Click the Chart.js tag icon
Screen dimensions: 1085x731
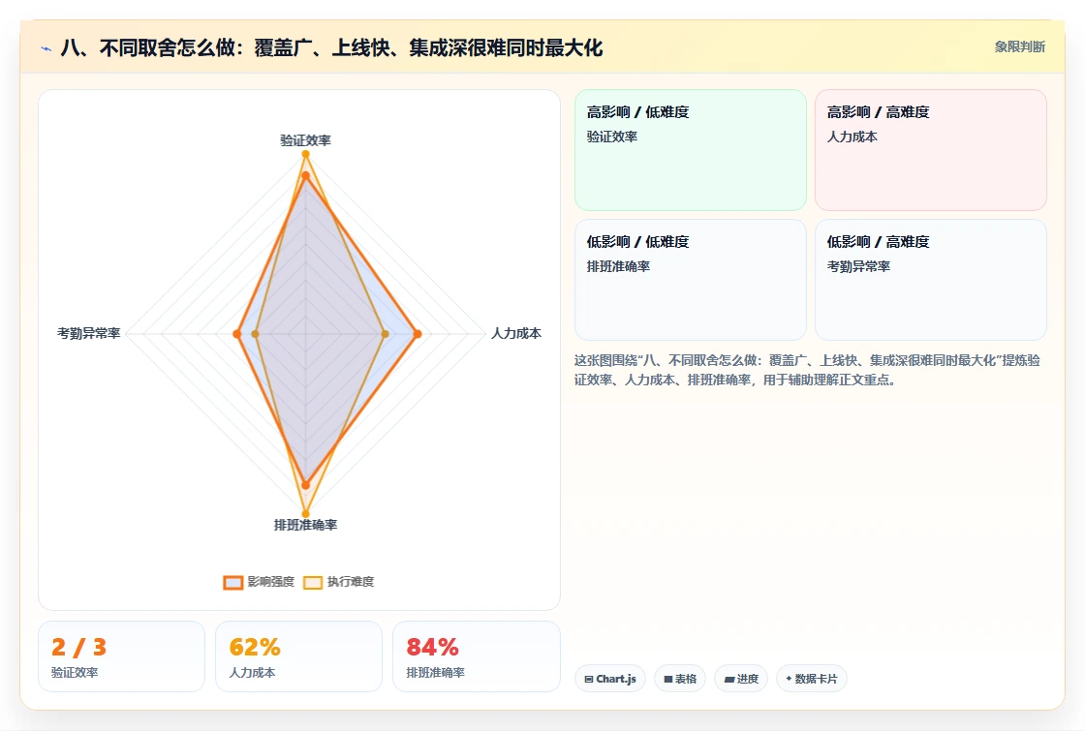[589, 679]
